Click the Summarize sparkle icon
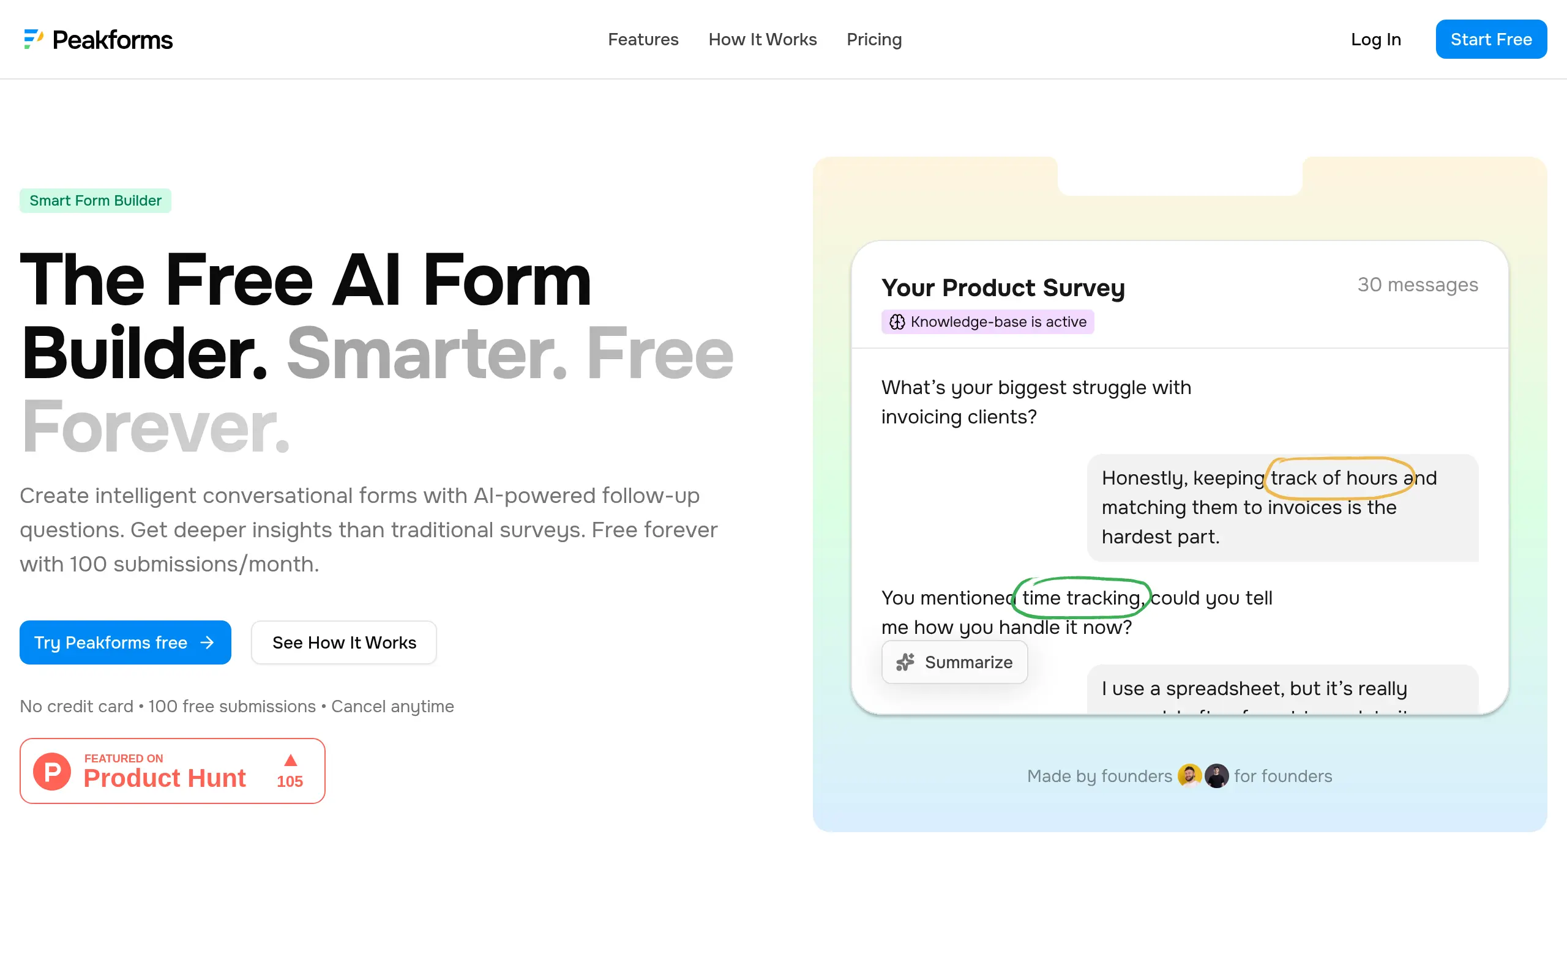Viewport: 1567px width, 979px height. click(905, 661)
